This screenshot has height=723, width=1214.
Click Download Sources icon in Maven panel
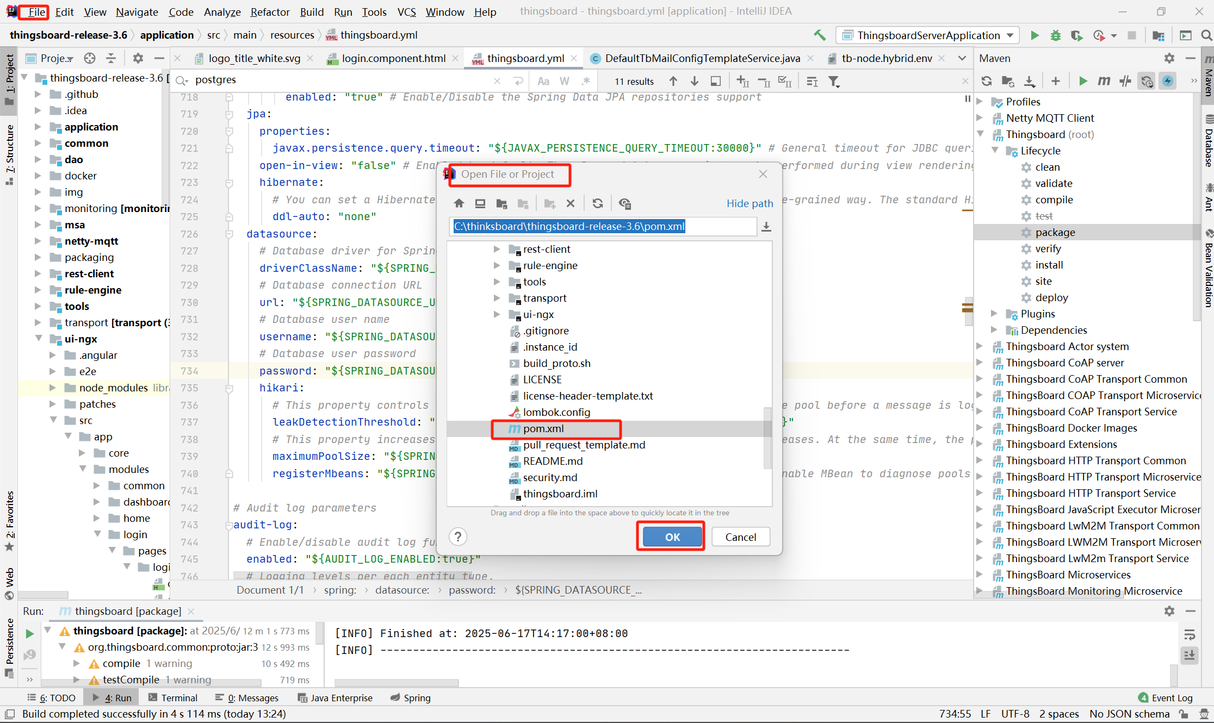point(1029,81)
